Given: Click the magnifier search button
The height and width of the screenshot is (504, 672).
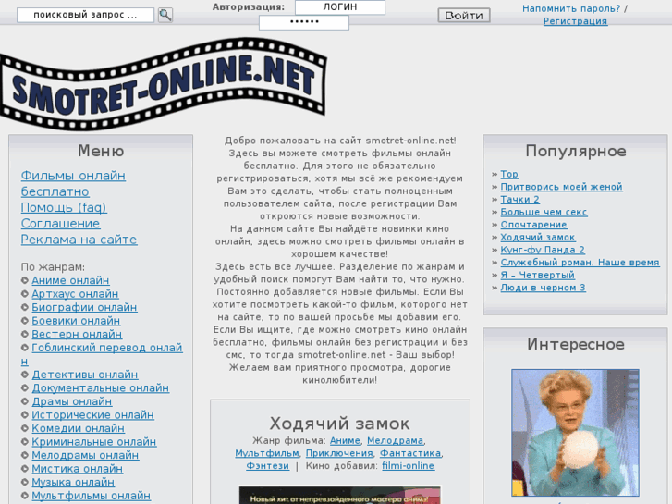Looking at the screenshot, I should (165, 15).
